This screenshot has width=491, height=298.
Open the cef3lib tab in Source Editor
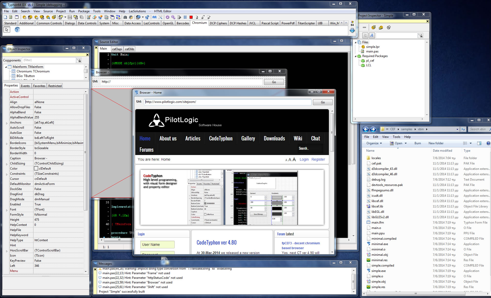point(129,49)
